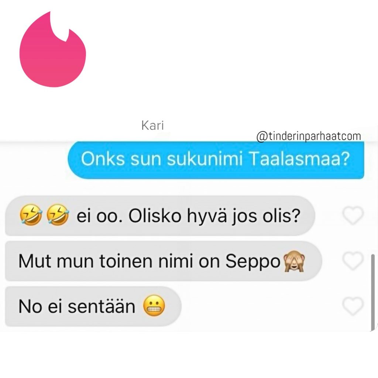Click the word 'sentään' in last message
The image size is (378, 378).
[102, 307]
